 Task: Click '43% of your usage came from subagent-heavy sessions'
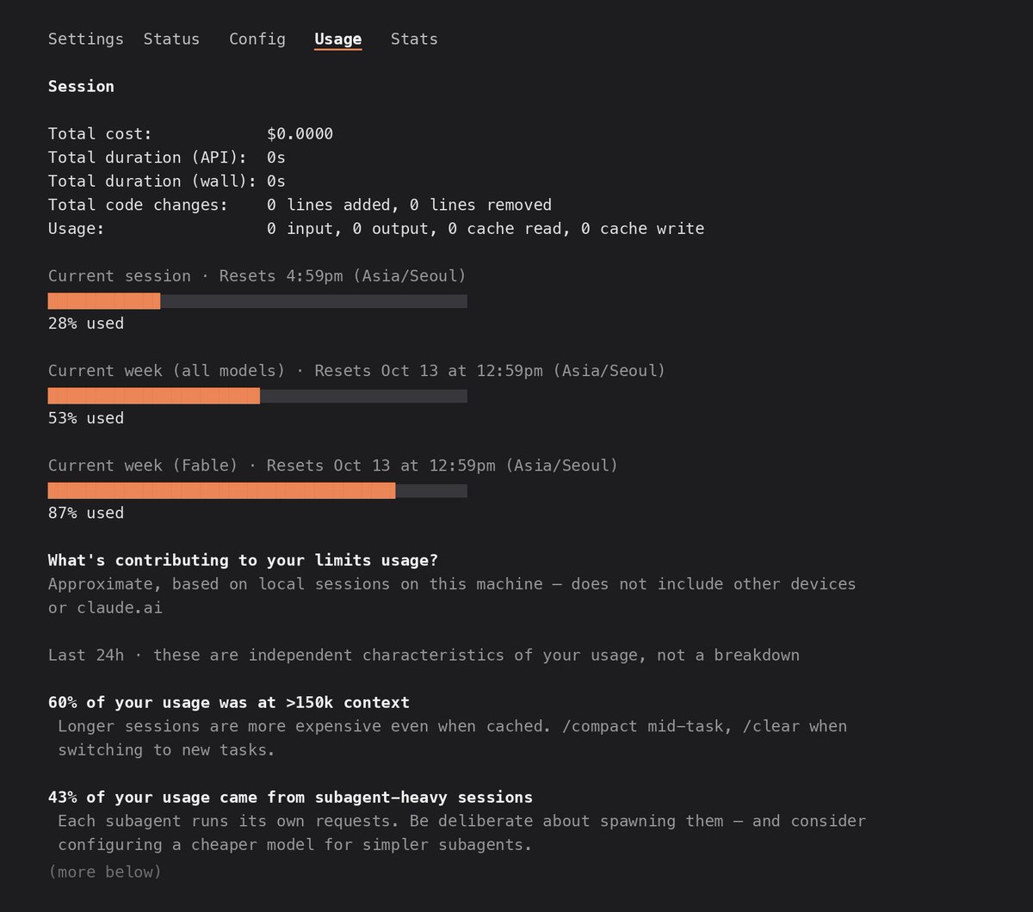[290, 797]
